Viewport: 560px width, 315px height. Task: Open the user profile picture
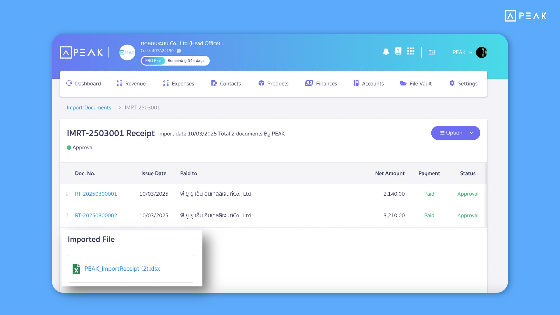(482, 52)
